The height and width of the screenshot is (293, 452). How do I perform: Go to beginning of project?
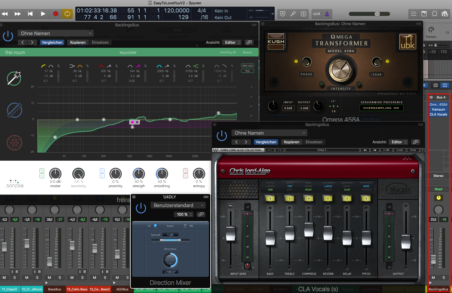pyautogui.click(x=30, y=14)
